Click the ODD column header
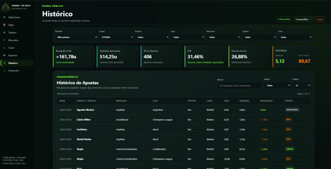Screen dimensions: 331x169 [x=226, y=101]
